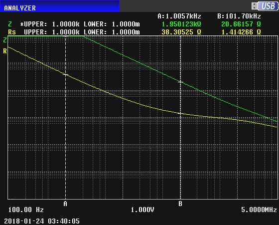Click the Z LOWER limit value 1.0000m

click(x=126, y=24)
